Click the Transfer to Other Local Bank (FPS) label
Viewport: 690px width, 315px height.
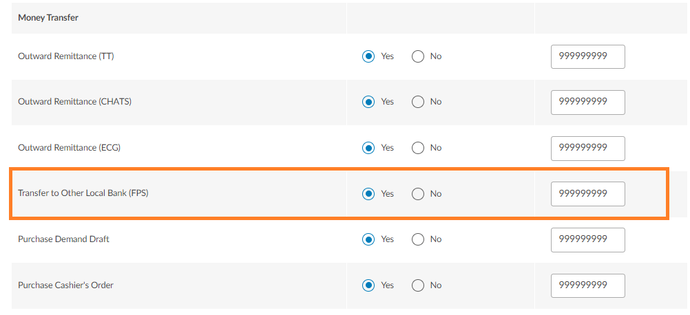tap(83, 193)
